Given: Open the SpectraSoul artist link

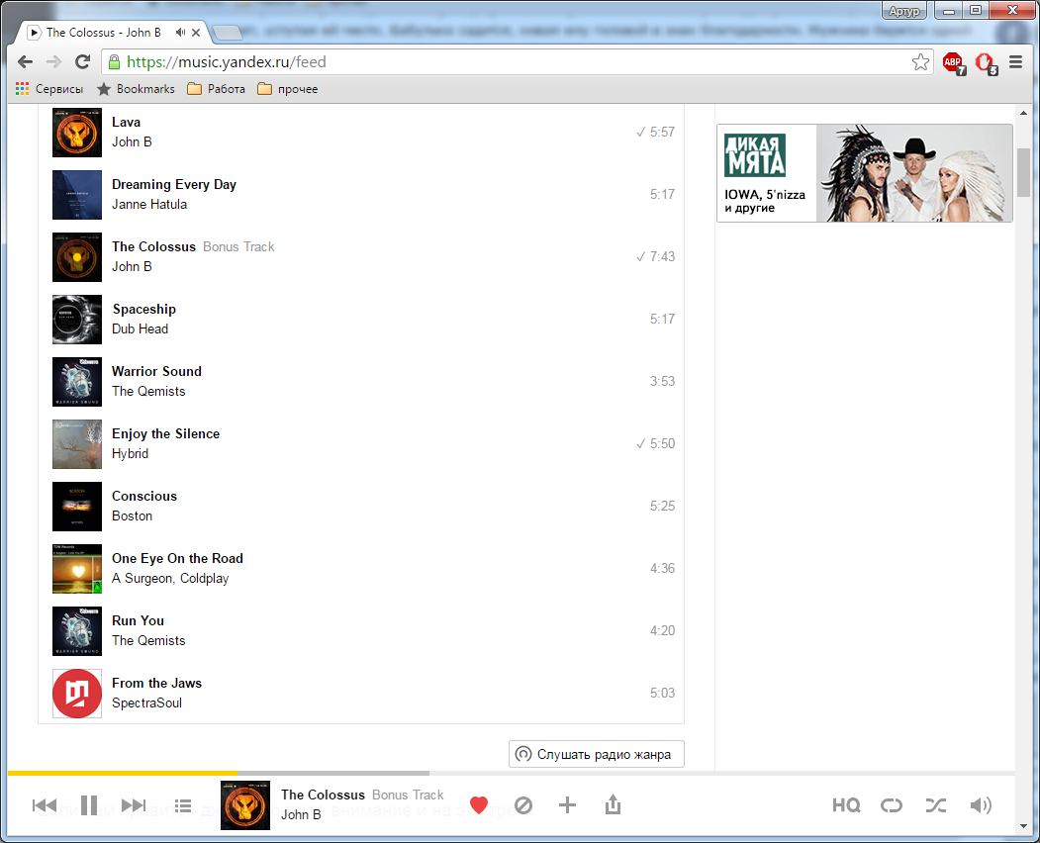Looking at the screenshot, I should pos(146,703).
